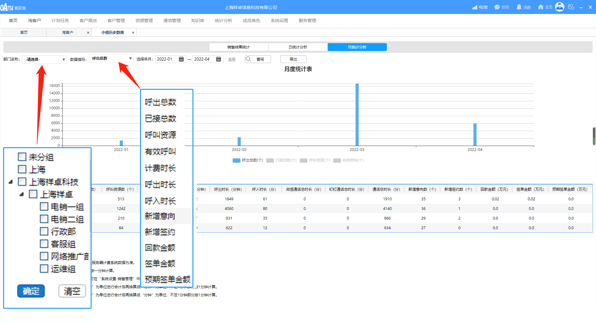Choose 签单金额 from indicator list
This screenshot has height=323, width=596.
click(x=160, y=263)
